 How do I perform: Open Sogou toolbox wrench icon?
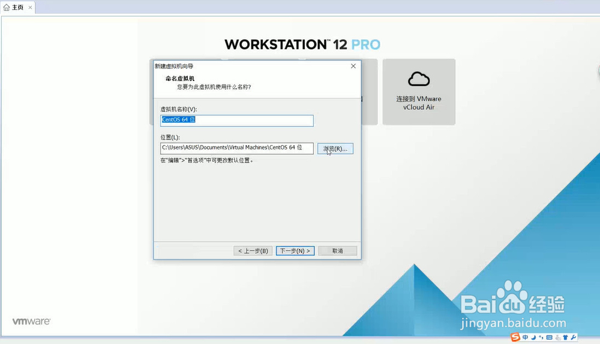[x=573, y=337]
